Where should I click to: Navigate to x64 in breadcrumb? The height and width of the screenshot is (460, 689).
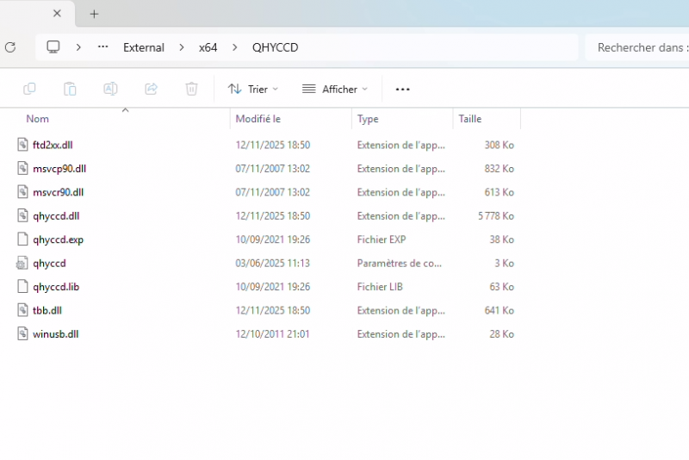click(208, 47)
